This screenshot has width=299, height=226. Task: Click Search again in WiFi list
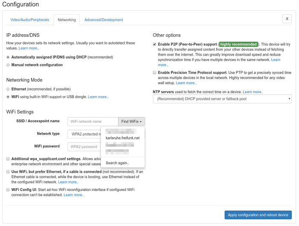click(117, 163)
